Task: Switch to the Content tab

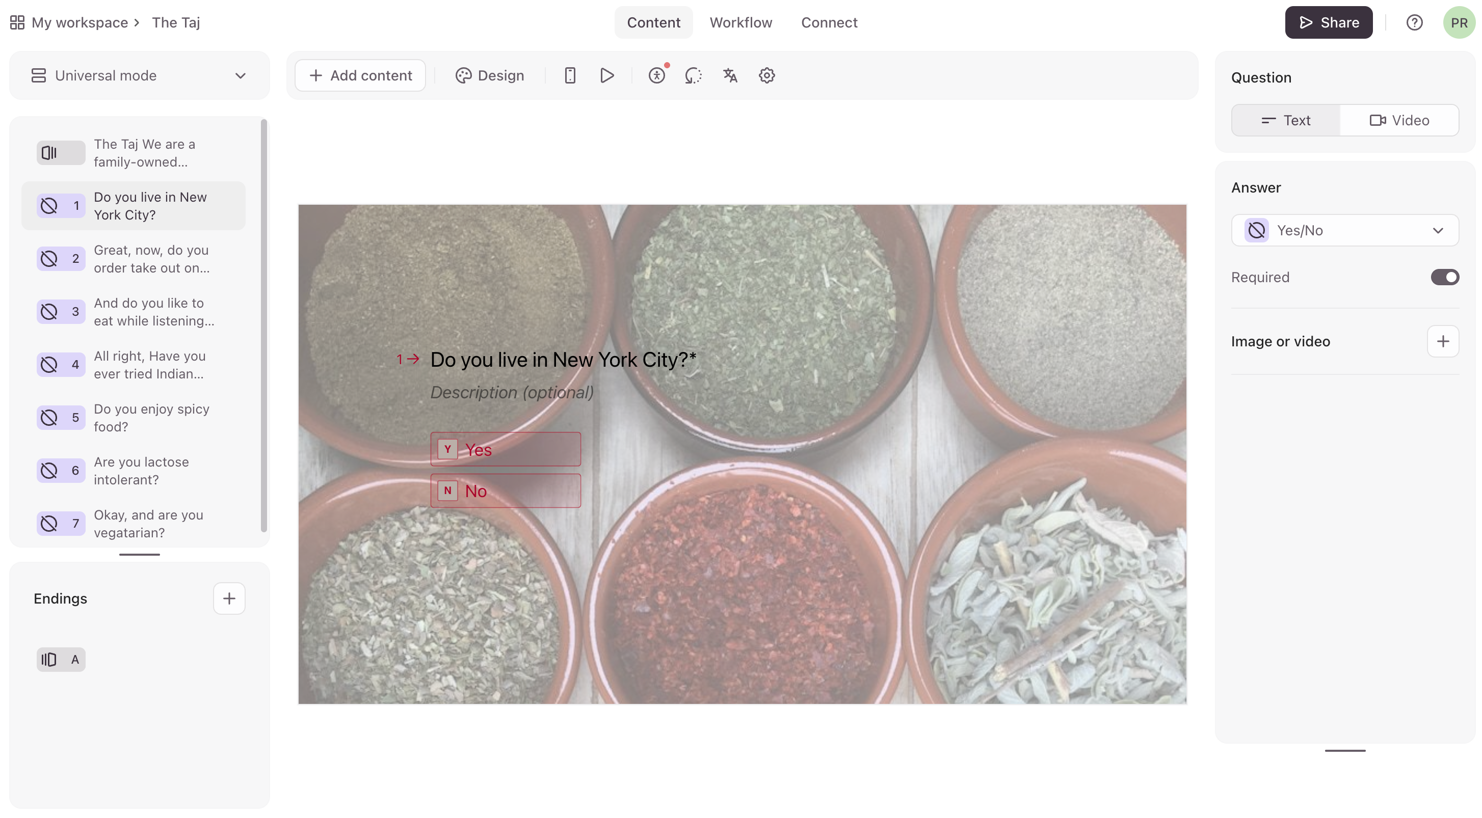Action: 653,22
